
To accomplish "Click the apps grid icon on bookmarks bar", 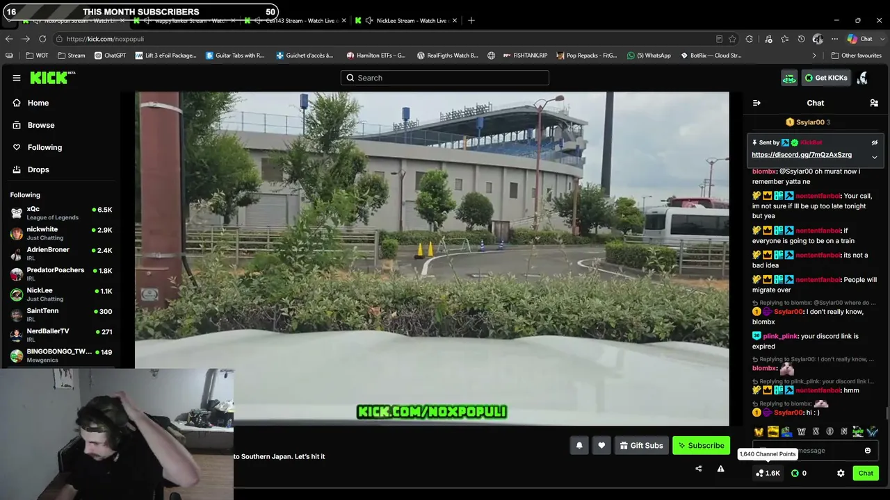I will [9, 56].
